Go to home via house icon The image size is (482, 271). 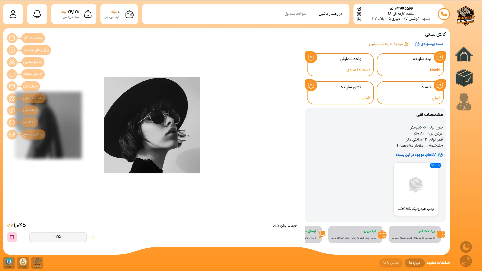click(464, 54)
